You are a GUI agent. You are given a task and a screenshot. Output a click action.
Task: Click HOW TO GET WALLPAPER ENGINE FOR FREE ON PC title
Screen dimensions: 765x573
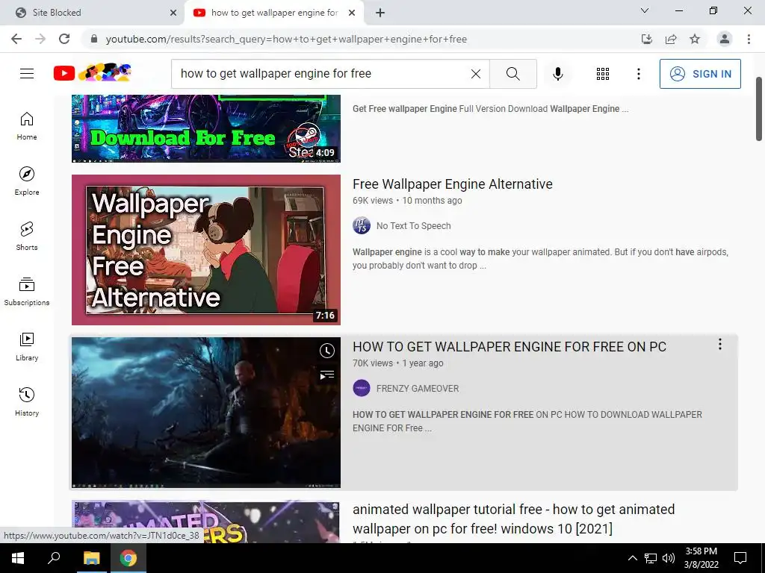click(x=510, y=347)
